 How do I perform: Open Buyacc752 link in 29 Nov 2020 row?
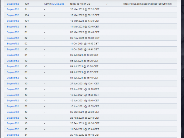[x=13, y=135]
